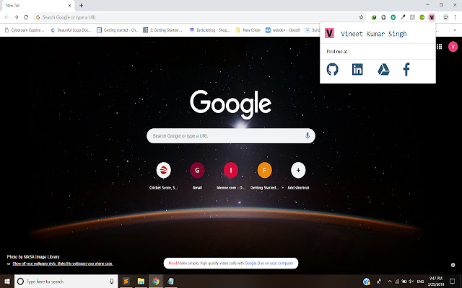Start voice search with microphone icon
Screen dimensions: 462x288
coord(307,136)
